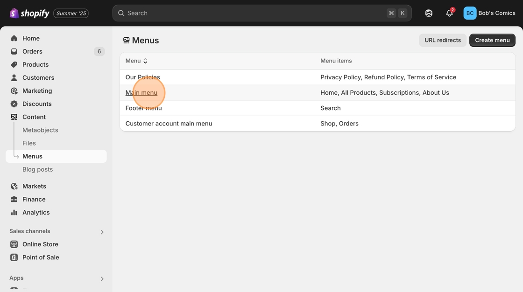Open Customer account main menu
Viewport: 523px width, 292px height.
click(x=169, y=123)
